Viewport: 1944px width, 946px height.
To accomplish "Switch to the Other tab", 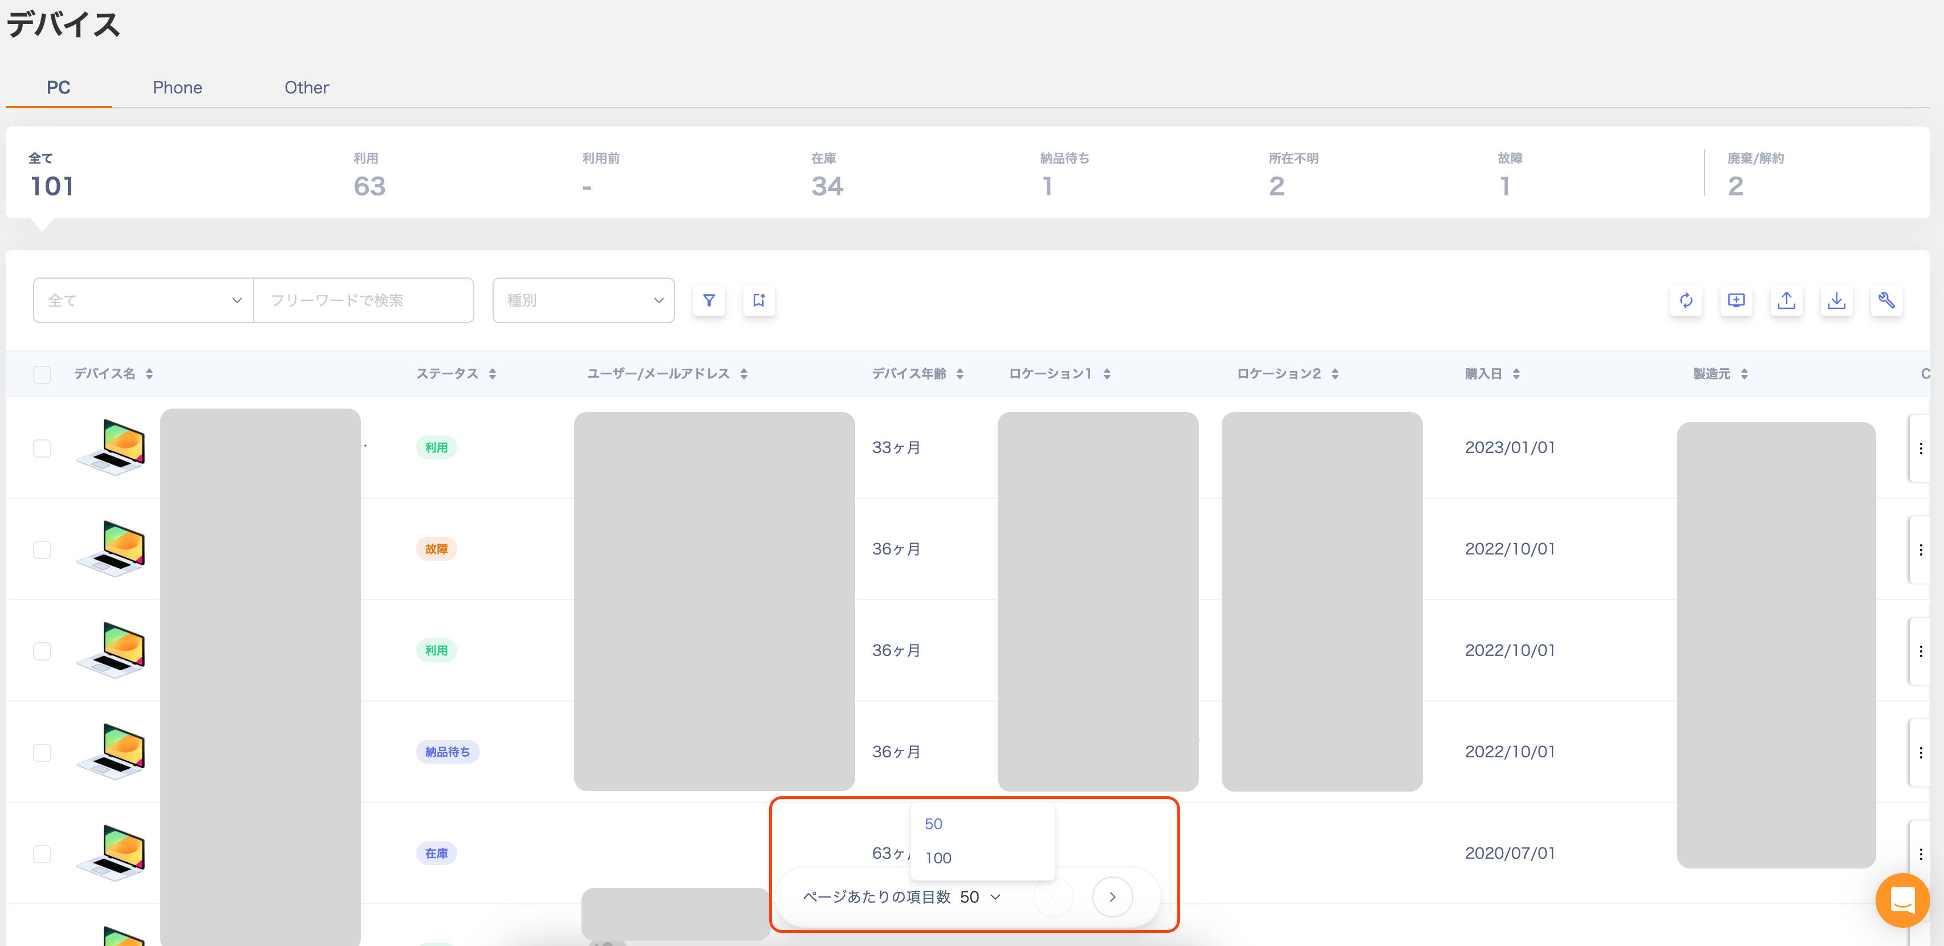I will click(306, 88).
